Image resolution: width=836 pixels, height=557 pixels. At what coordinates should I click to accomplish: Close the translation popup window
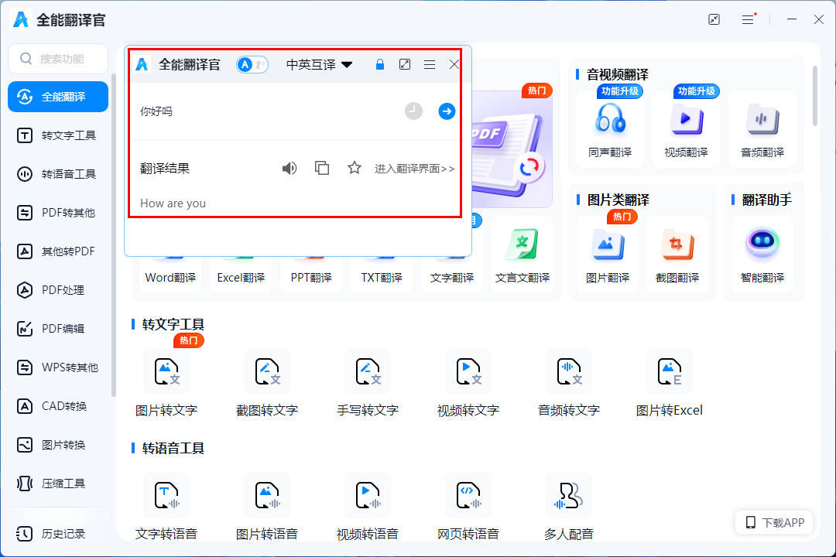(454, 64)
